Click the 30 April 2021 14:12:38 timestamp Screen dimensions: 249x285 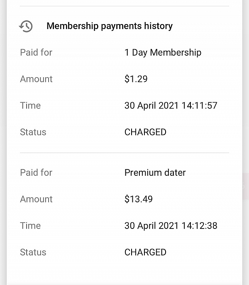coord(171,226)
